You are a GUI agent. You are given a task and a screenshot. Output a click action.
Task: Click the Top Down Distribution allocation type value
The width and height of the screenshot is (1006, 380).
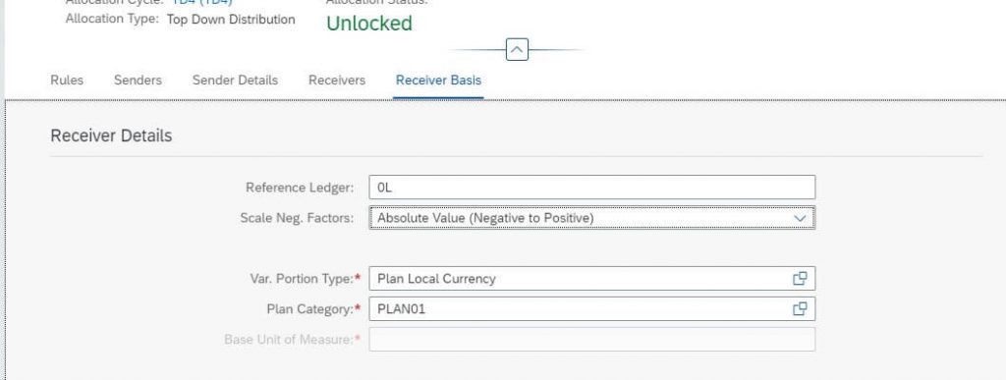231,20
